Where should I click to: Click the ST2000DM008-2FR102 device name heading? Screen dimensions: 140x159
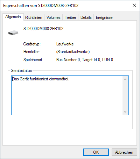(43, 29)
